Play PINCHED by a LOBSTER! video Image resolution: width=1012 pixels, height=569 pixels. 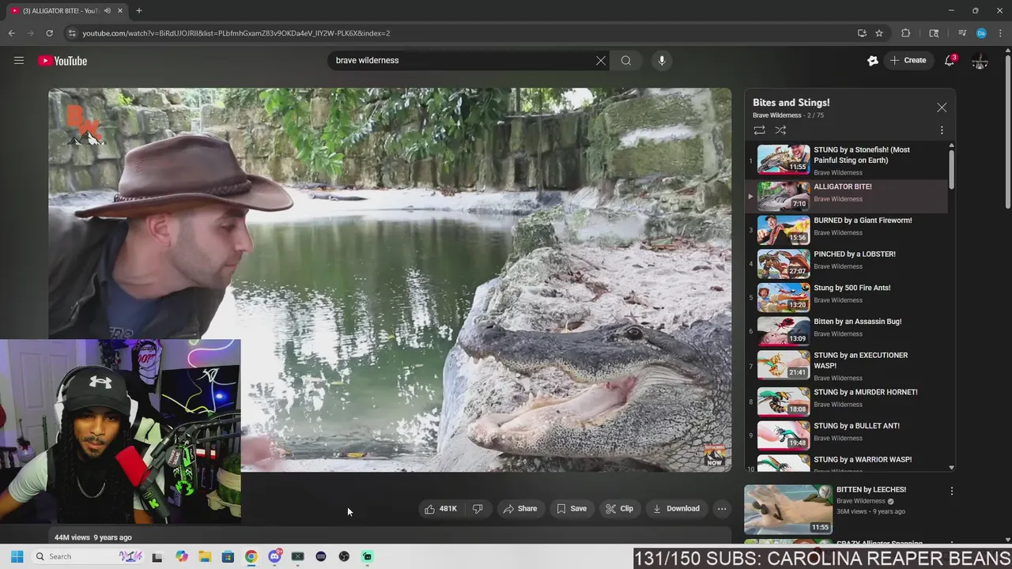tap(846, 263)
